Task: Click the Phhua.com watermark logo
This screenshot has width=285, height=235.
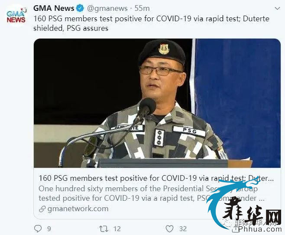Action: [x=245, y=205]
